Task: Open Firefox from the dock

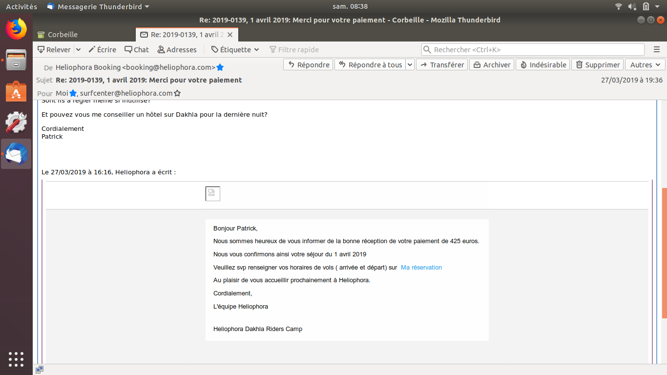Action: coord(16,29)
